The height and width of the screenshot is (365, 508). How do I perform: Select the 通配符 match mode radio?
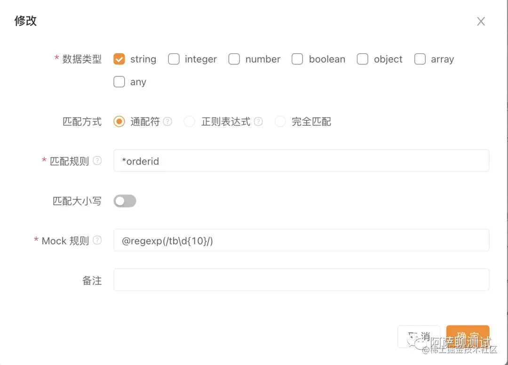coord(119,122)
